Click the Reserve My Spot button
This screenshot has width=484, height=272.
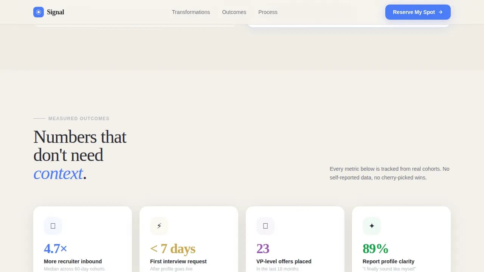point(418,12)
